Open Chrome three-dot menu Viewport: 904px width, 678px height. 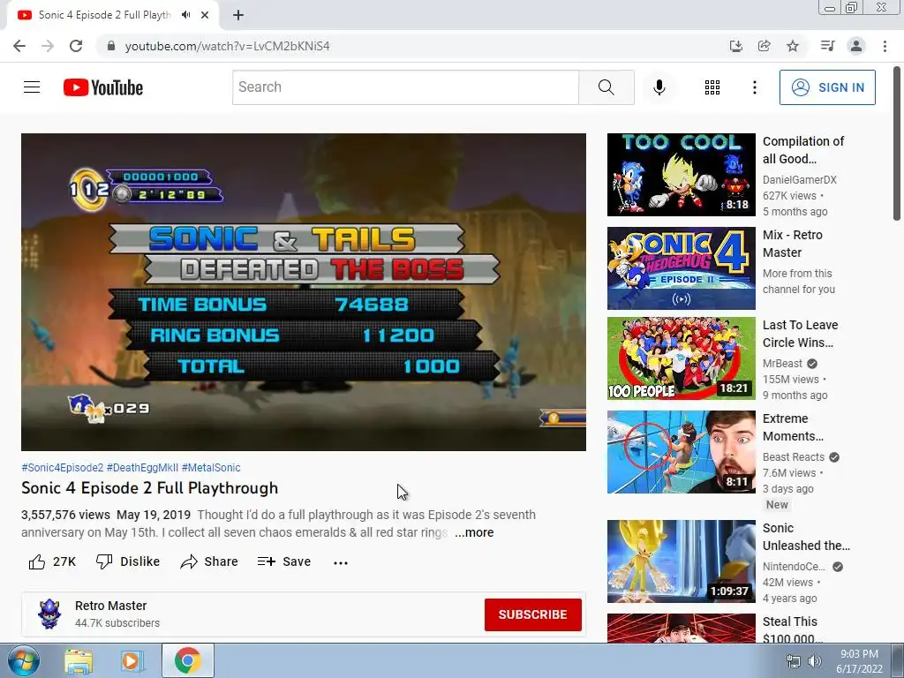click(885, 46)
